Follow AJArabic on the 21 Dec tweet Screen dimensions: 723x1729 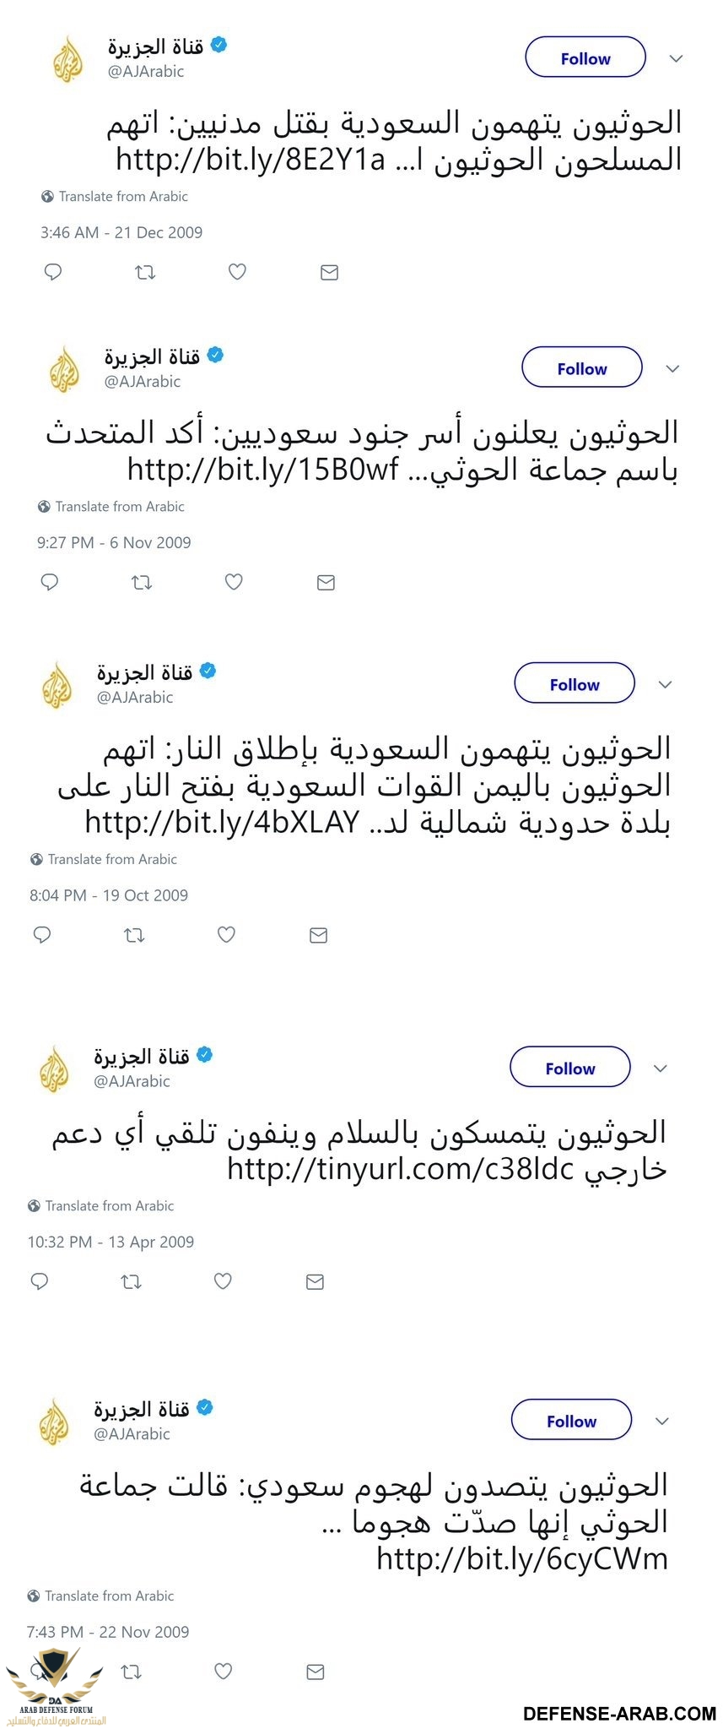click(585, 58)
